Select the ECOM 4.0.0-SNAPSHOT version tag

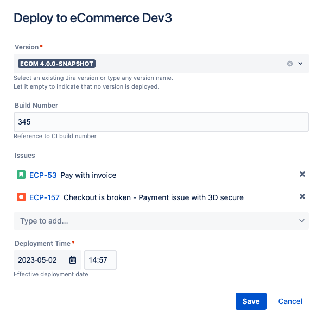point(56,64)
